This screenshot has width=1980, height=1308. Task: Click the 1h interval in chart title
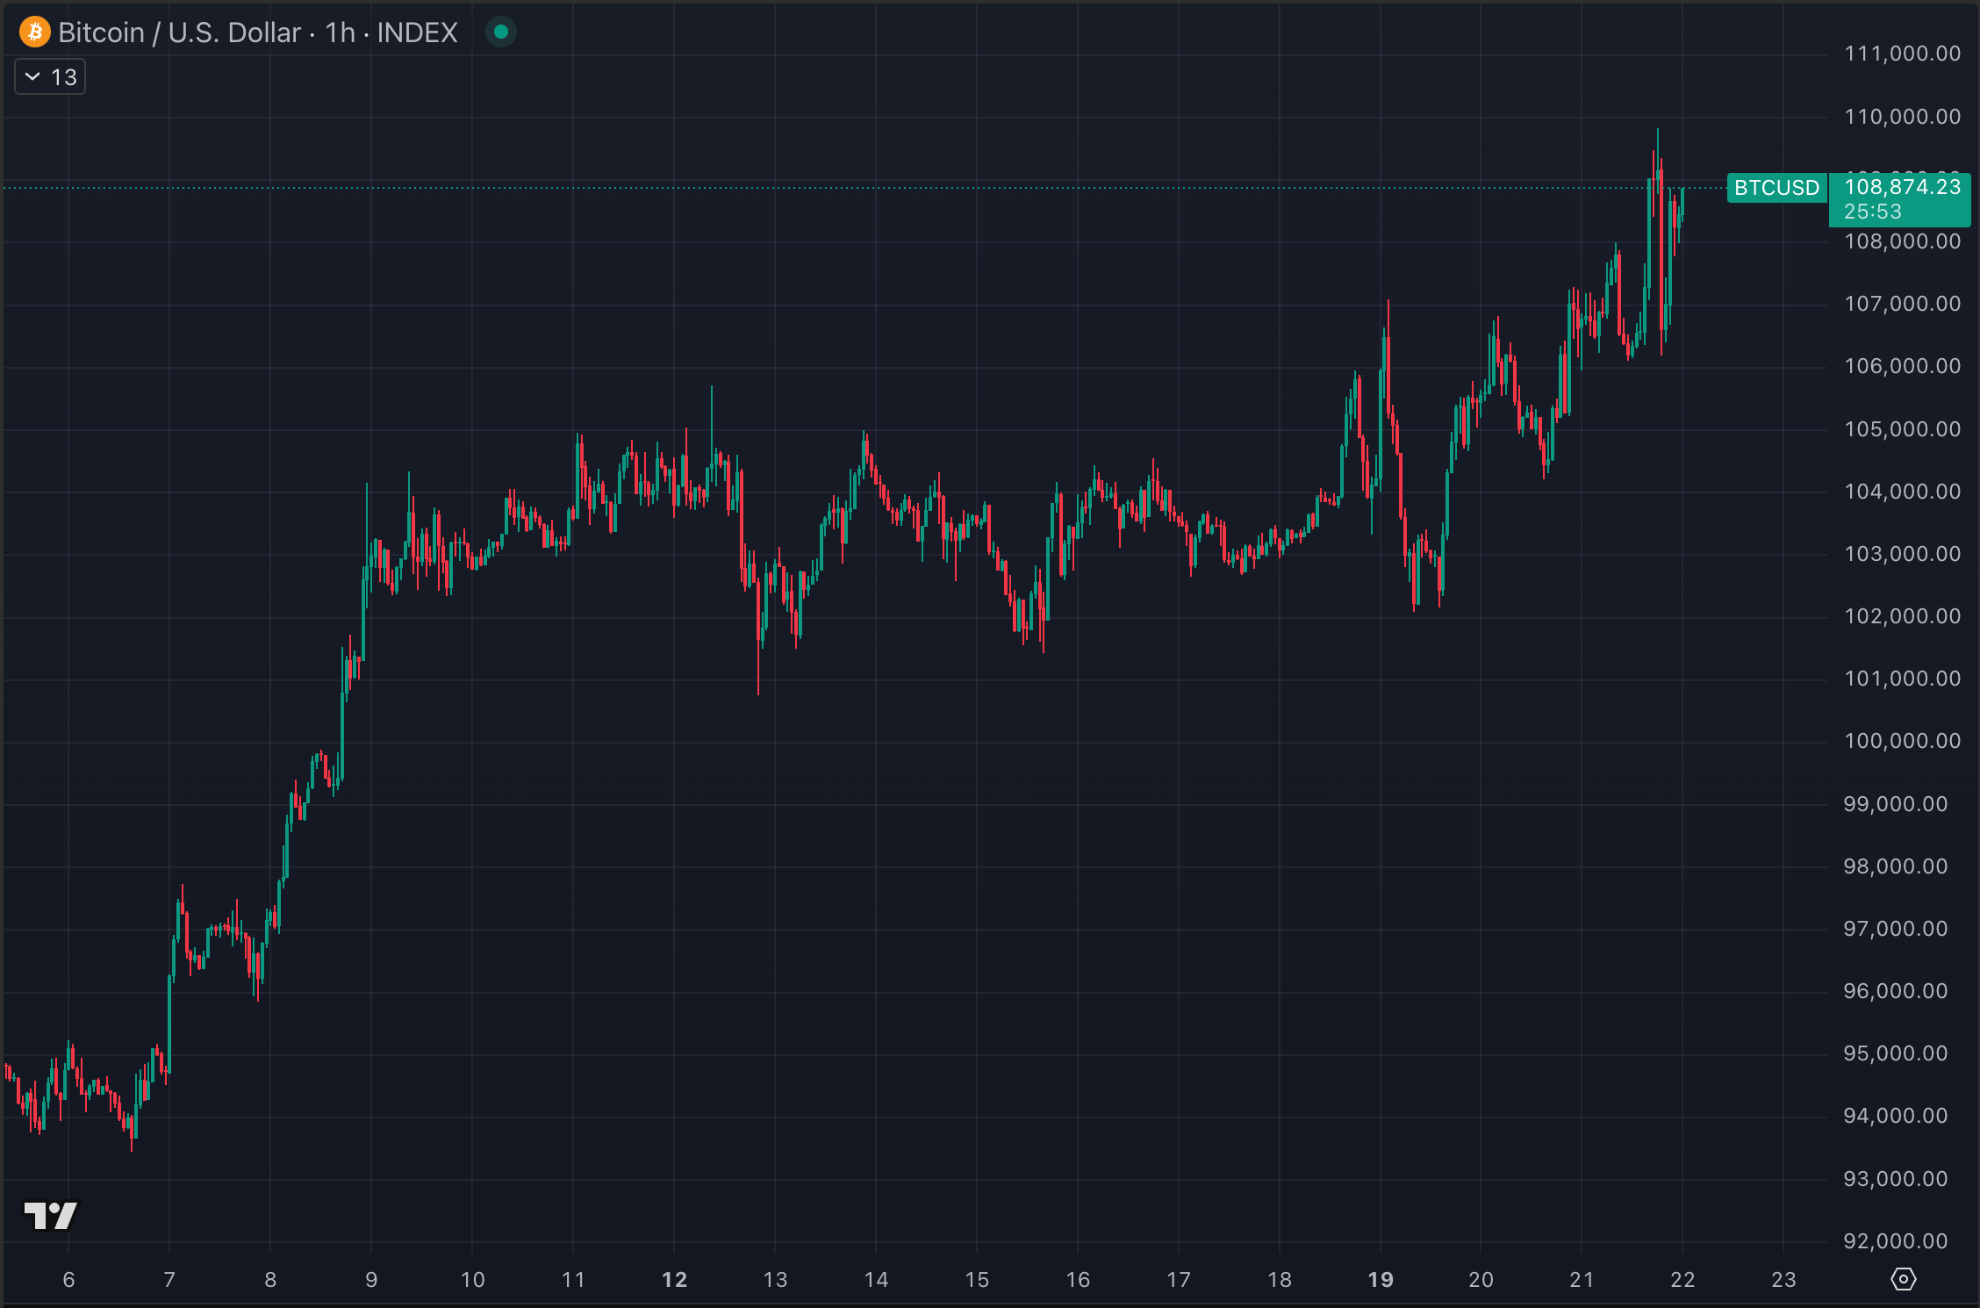[x=340, y=32]
